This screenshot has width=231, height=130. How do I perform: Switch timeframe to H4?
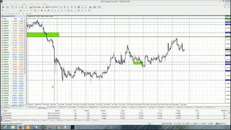19,14
